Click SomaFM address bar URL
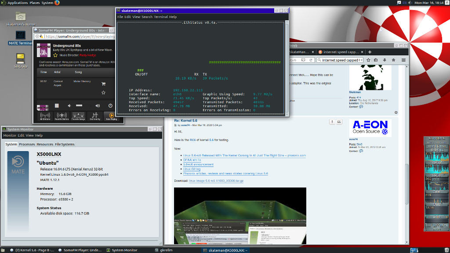Viewport: 450px width, 253px height. 80,36
